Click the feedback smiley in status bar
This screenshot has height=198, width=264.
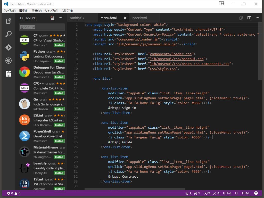pyautogui.click(x=256, y=193)
